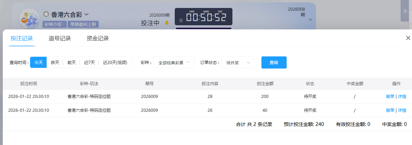Click the favorite star icon beside 香港六合彩
The width and height of the screenshot is (412, 145).
point(46,14)
